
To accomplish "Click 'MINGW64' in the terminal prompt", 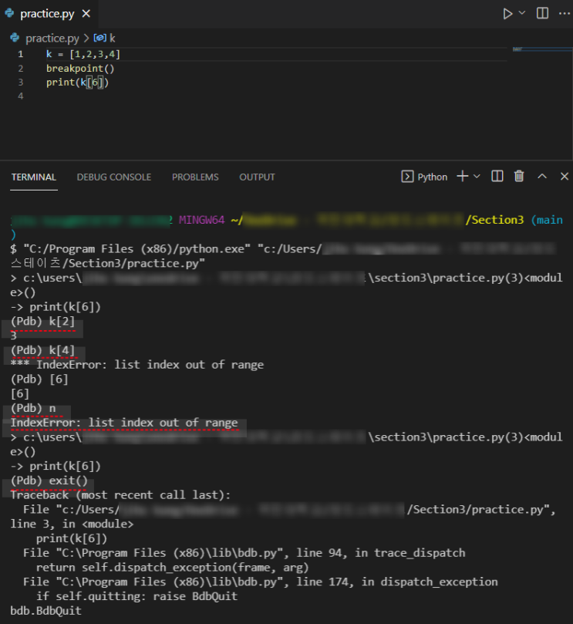I will click(201, 220).
